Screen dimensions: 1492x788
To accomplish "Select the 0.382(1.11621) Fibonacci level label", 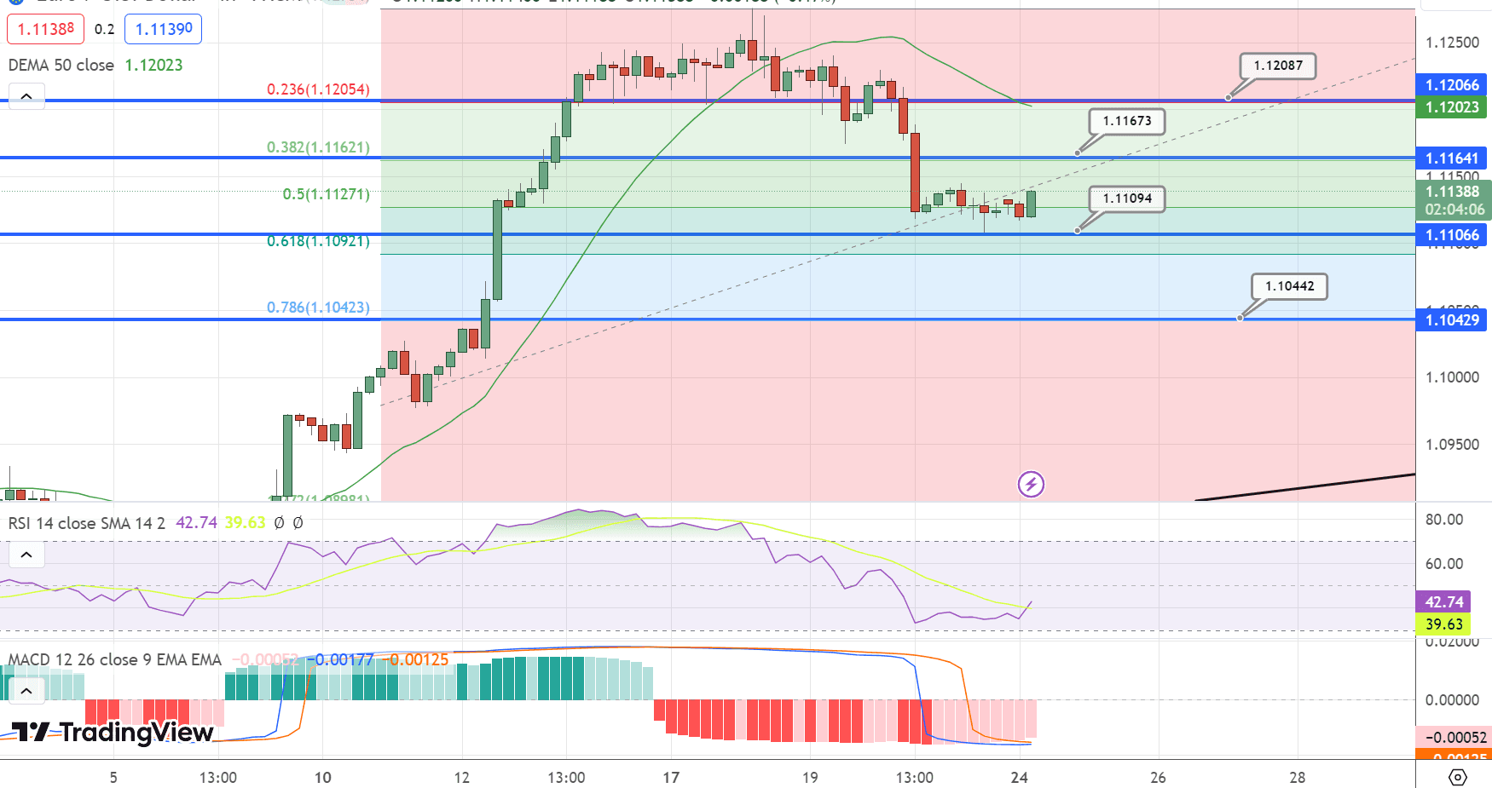I will tap(318, 147).
